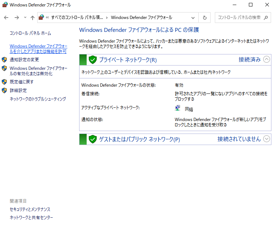The width and height of the screenshot is (275, 227).
Task: Go back using the back arrow
Action: (6, 18)
